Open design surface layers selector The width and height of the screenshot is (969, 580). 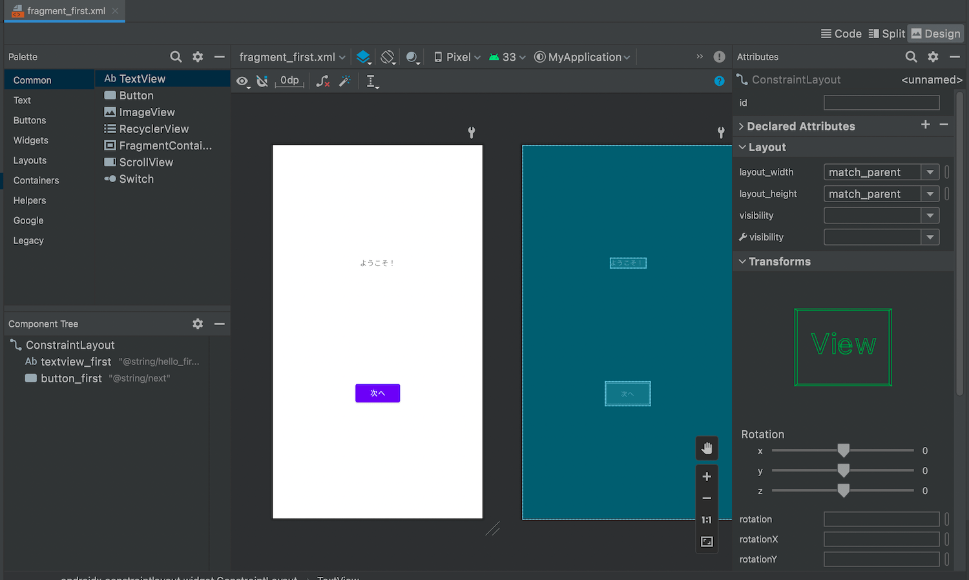click(364, 57)
